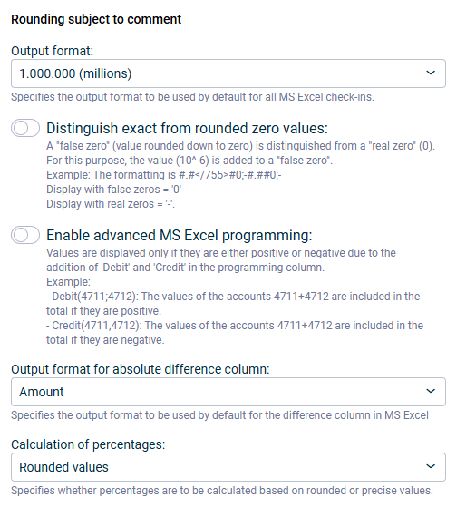The image size is (466, 507).
Task: Toggle Distinguish exact from rounded zero values switch
Action: (25, 128)
